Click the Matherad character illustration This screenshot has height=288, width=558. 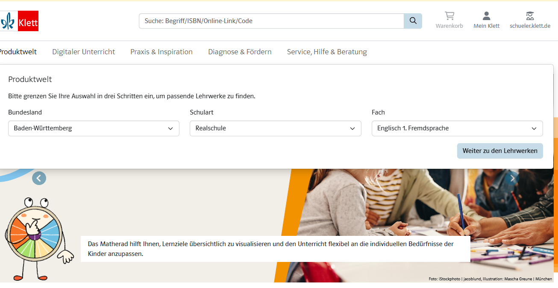tap(38, 238)
